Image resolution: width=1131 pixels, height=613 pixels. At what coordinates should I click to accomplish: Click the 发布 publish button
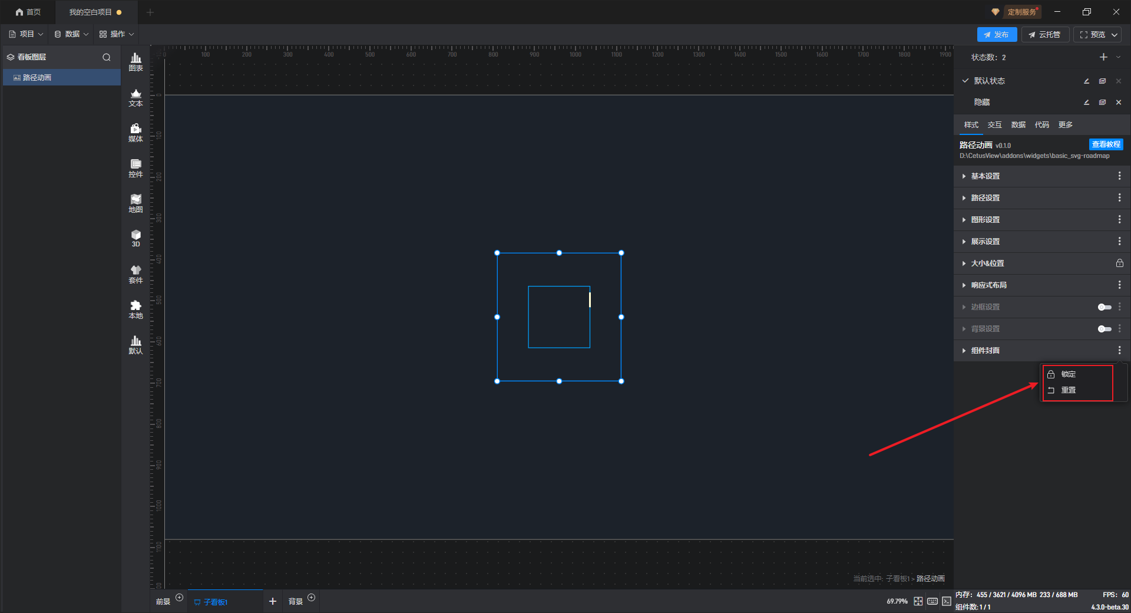click(997, 35)
